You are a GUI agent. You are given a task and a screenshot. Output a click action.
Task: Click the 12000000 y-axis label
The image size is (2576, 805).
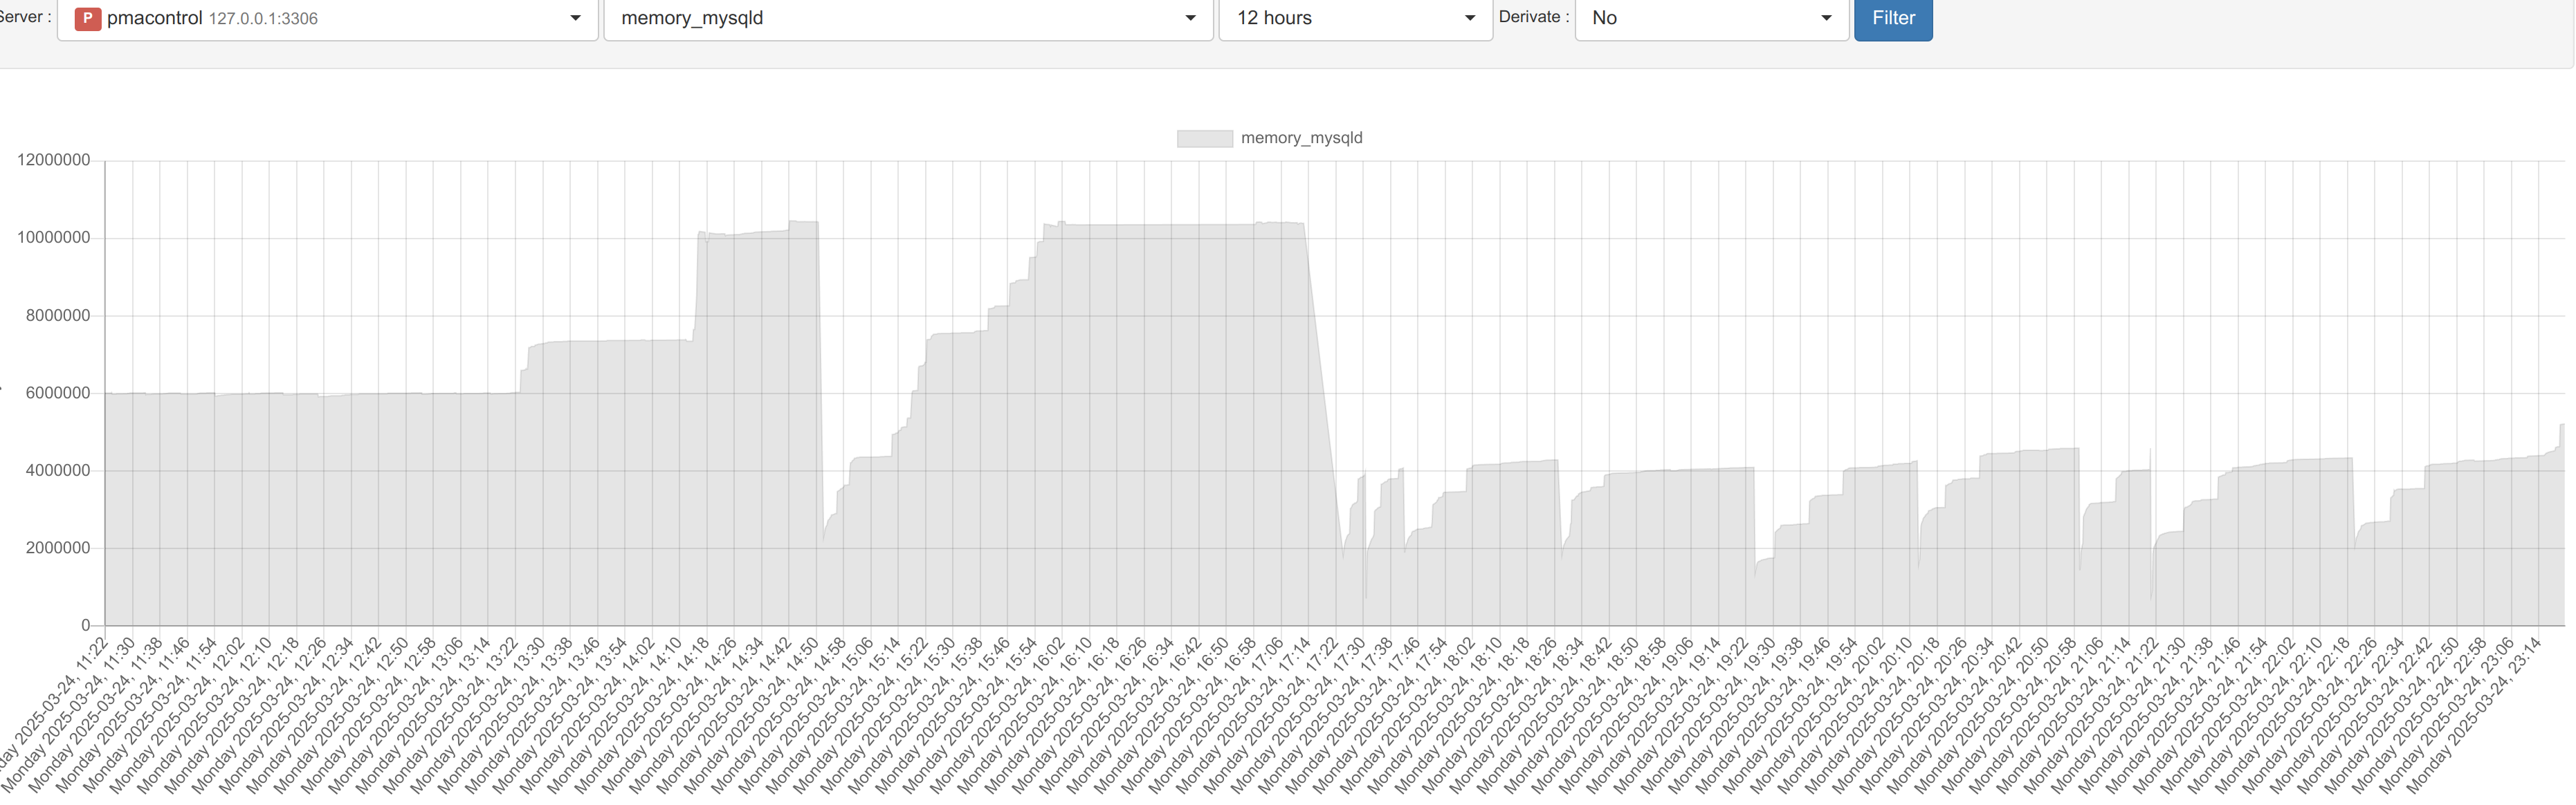point(53,160)
